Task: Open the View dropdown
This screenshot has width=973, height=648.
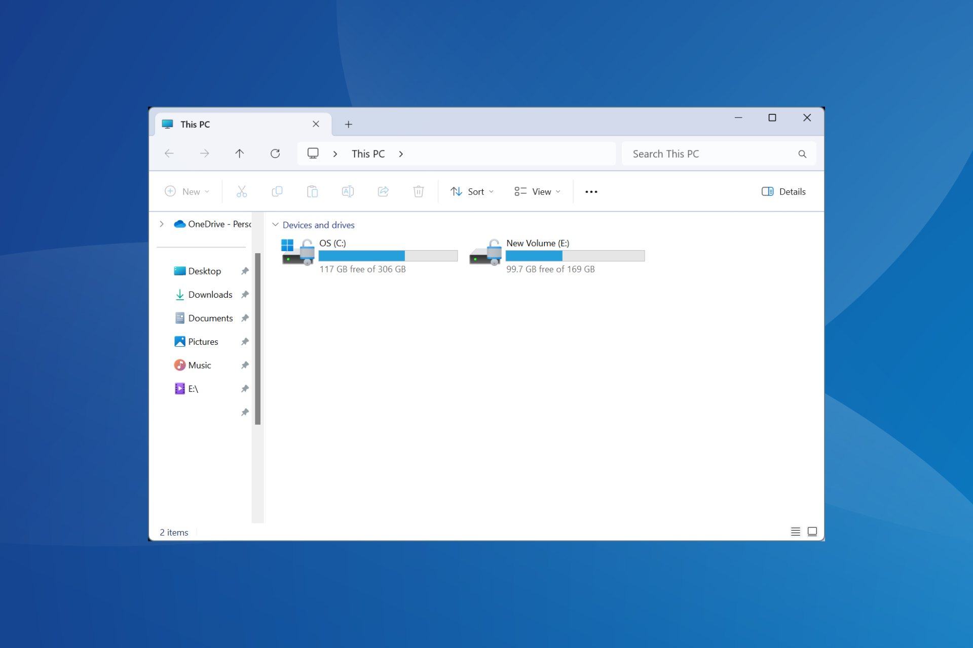Action: pos(538,191)
